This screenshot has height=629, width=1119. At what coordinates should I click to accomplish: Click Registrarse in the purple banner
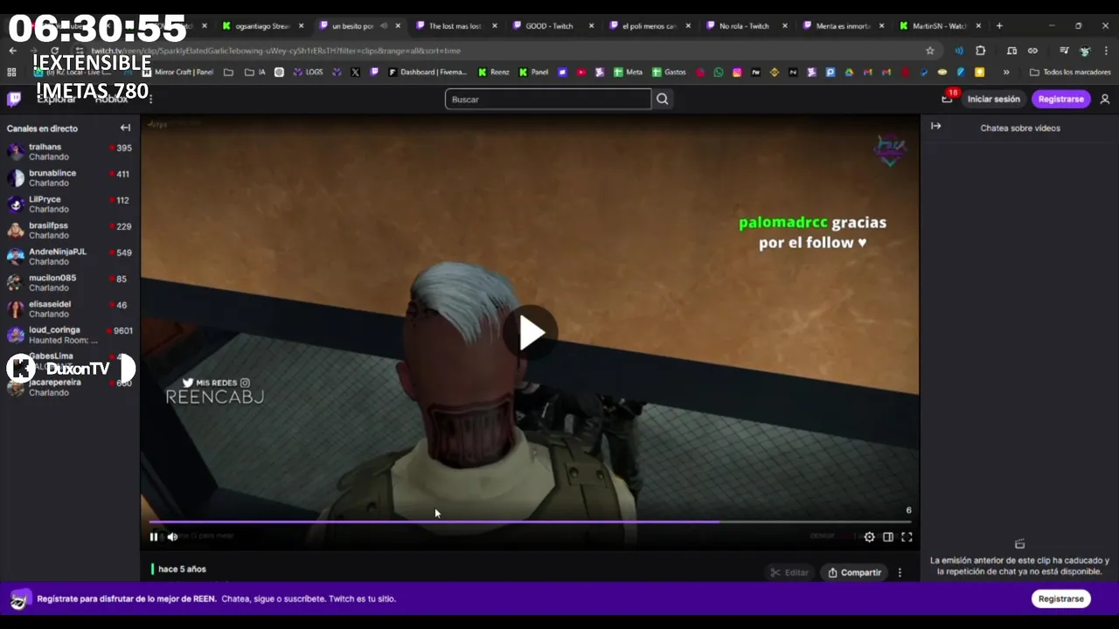point(1060,598)
